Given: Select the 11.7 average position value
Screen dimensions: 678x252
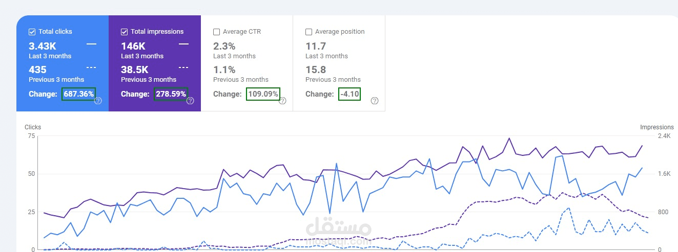Looking at the screenshot, I should pos(316,46).
